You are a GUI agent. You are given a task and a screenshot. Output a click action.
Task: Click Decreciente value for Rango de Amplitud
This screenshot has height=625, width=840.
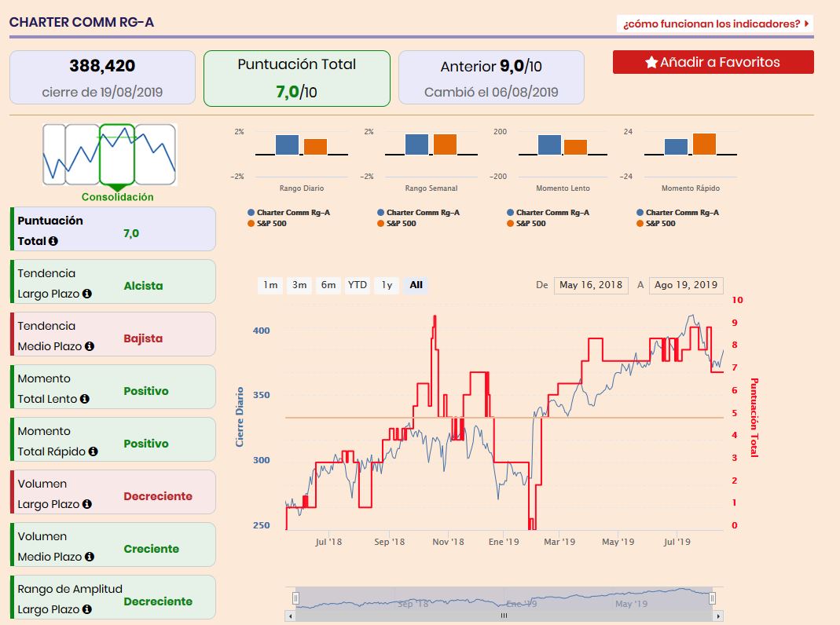coord(157,601)
